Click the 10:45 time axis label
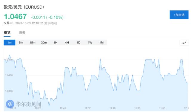Screen dimensions: 191x112 63,108
